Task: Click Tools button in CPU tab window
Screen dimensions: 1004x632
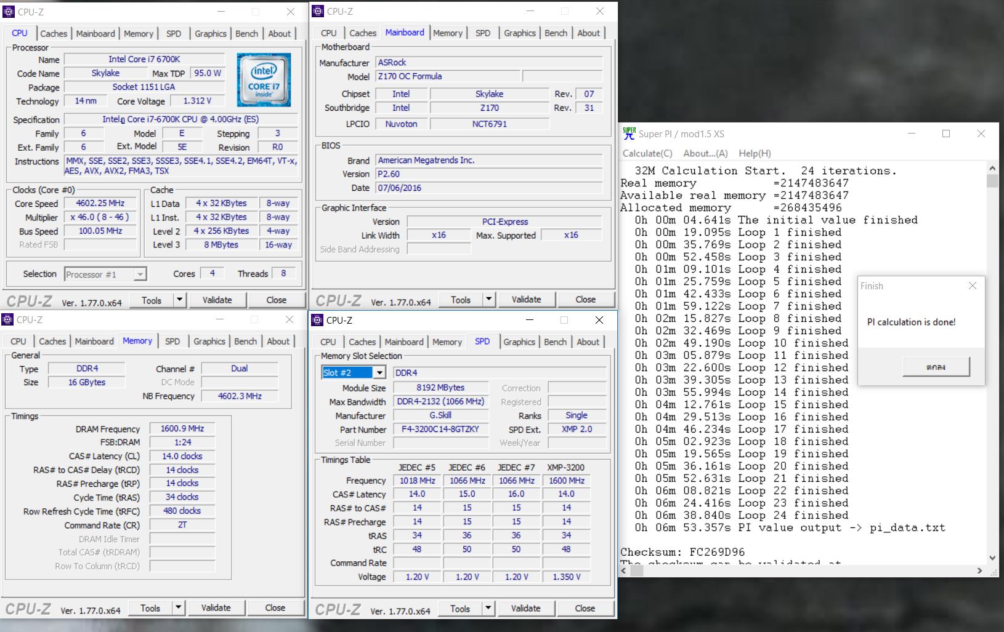Action: (152, 300)
